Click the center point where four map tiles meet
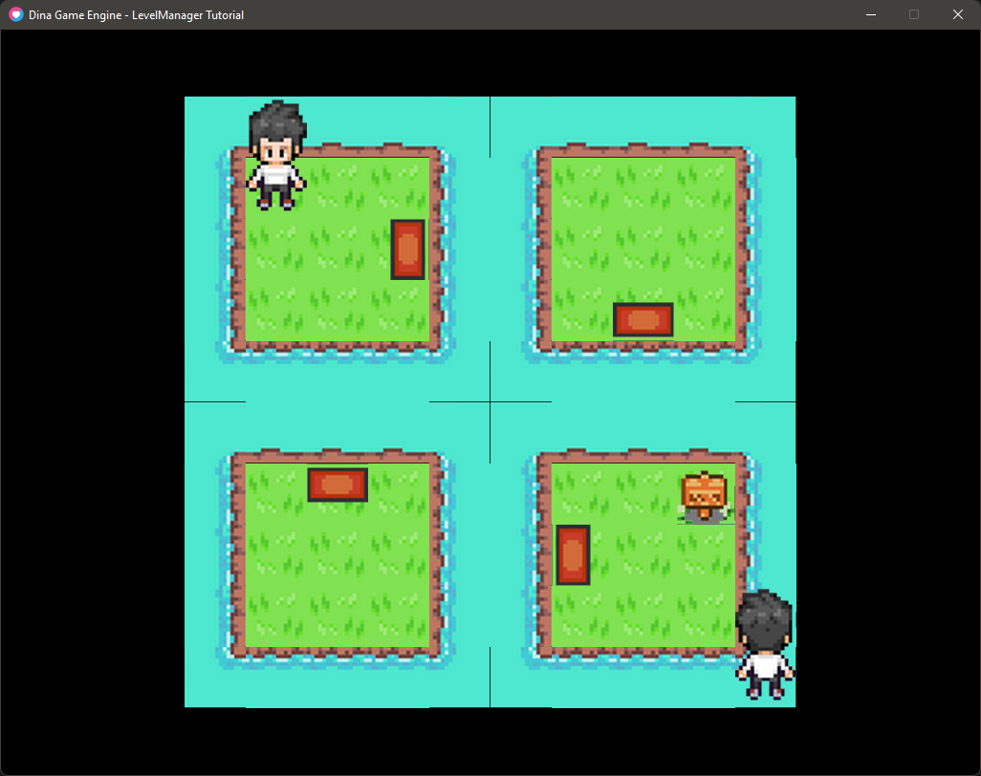The image size is (981, 776). pos(490,402)
